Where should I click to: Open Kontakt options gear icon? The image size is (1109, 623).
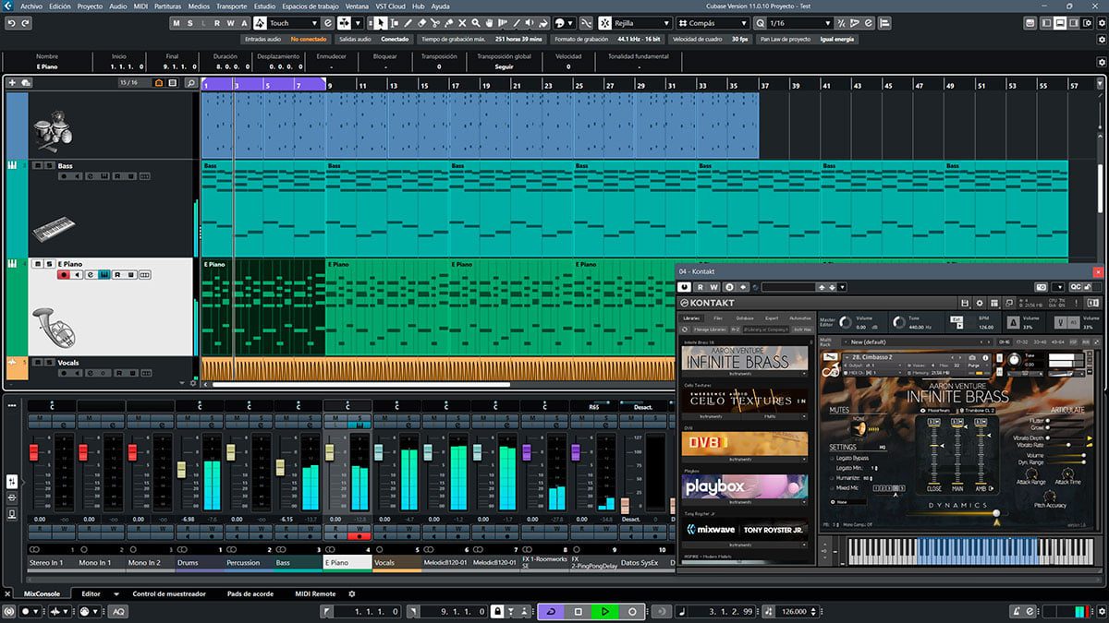[980, 303]
